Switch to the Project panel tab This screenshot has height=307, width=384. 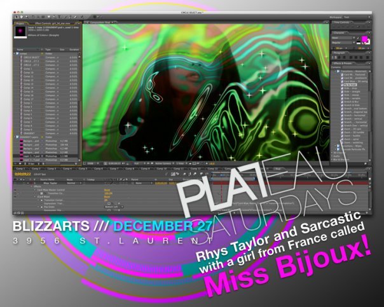tap(20, 24)
